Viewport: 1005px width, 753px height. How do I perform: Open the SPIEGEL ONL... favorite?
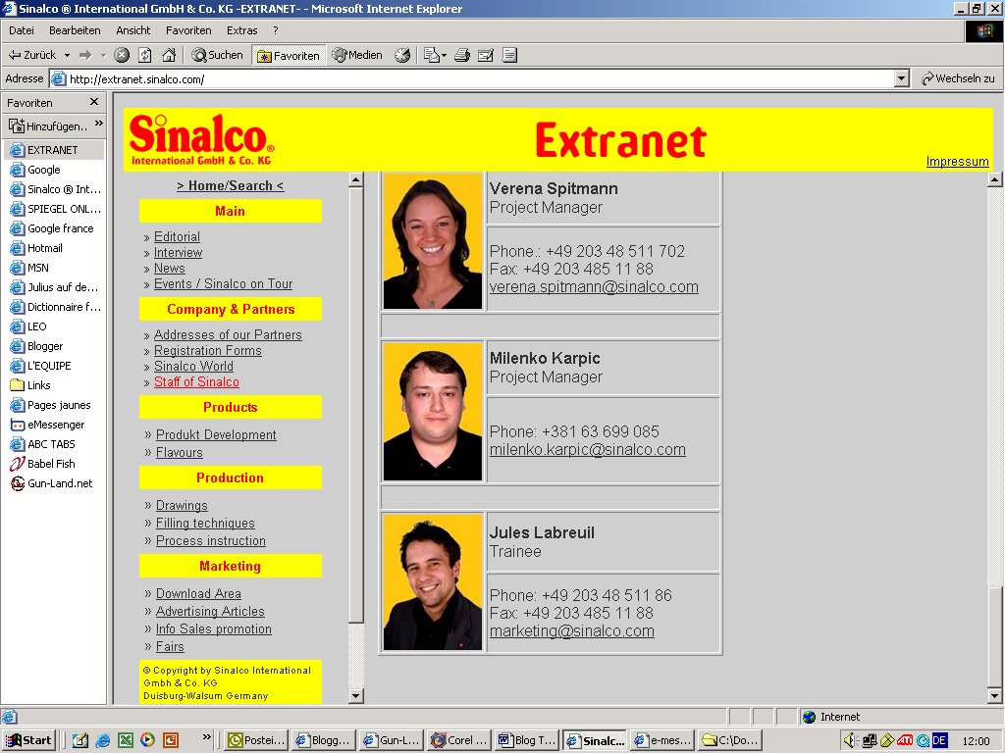55,209
